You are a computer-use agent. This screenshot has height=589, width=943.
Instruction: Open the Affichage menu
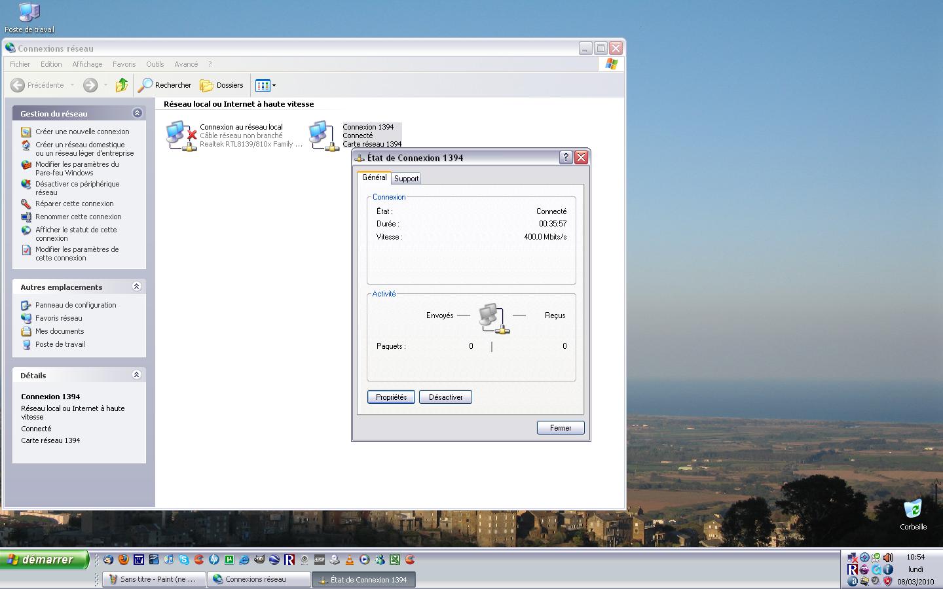[x=87, y=64]
